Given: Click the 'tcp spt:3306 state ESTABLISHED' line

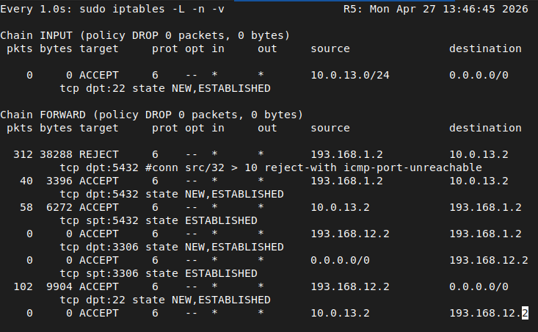Looking at the screenshot, I should pos(159,274).
